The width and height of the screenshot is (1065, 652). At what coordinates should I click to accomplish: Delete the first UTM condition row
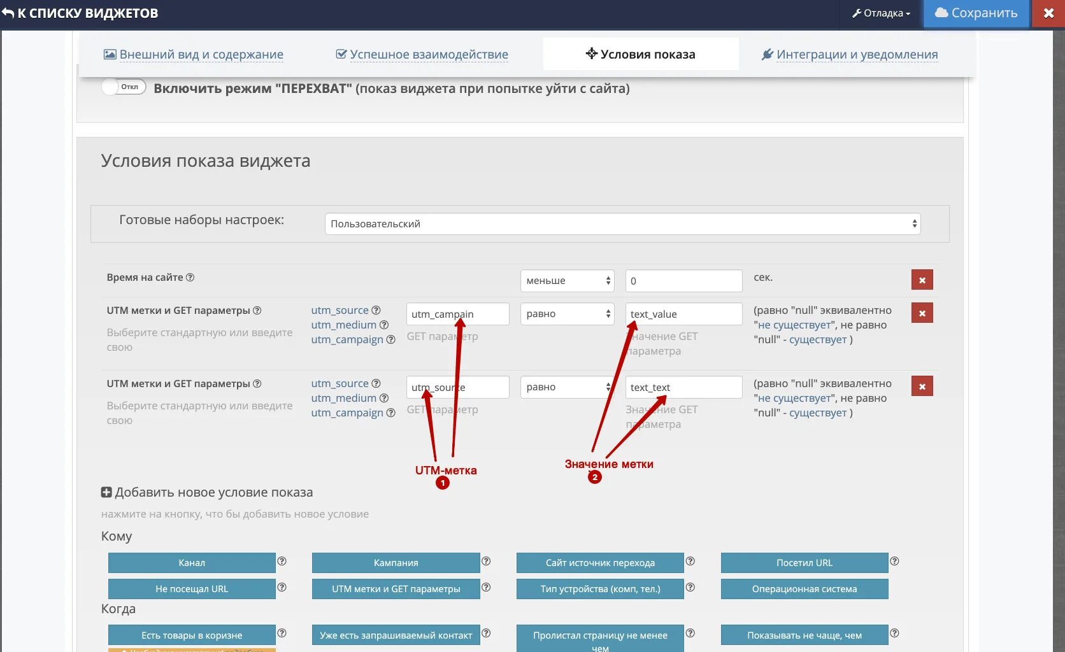pos(922,313)
